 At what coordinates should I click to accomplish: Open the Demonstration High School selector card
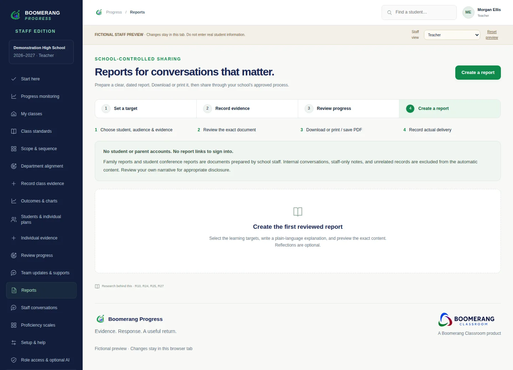41,52
